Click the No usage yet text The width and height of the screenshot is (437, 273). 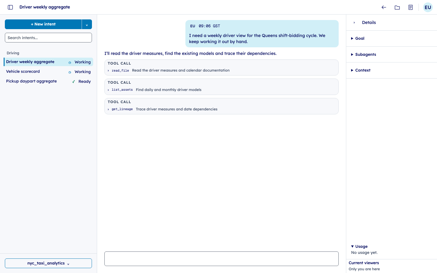(x=364, y=253)
